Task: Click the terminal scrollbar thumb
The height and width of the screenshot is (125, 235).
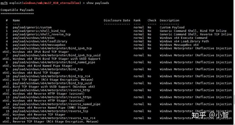Action: point(234,100)
